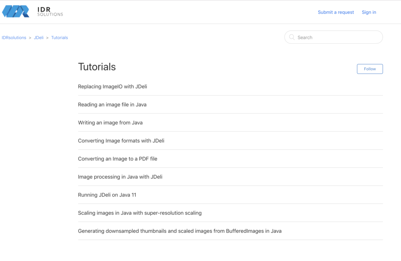Image resolution: width=401 pixels, height=261 pixels.
Task: Open super-resolution scaling tutorial
Action: 139,212
